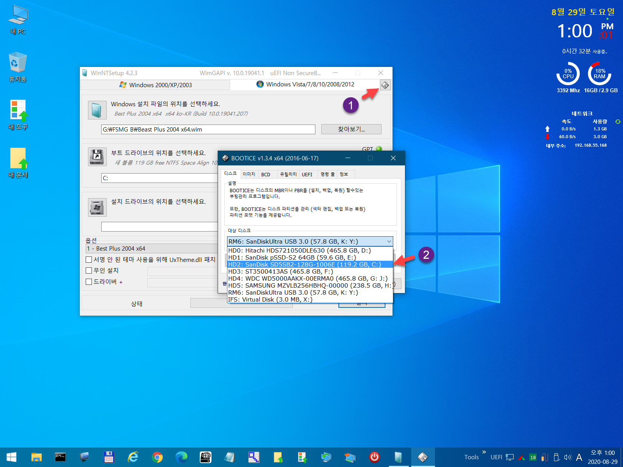Click the red power button taskbar icon
Image resolution: width=623 pixels, height=467 pixels.
coord(375,457)
